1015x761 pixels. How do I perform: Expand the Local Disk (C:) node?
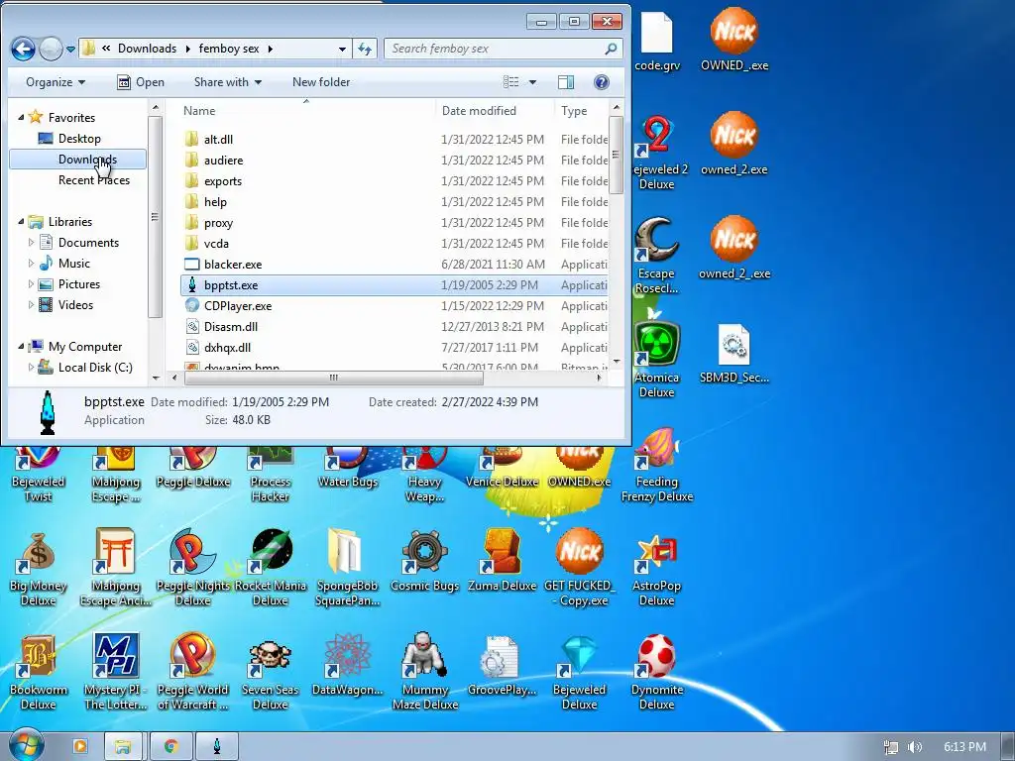[31, 367]
